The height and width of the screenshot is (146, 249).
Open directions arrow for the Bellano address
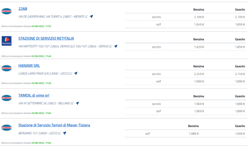(77, 103)
